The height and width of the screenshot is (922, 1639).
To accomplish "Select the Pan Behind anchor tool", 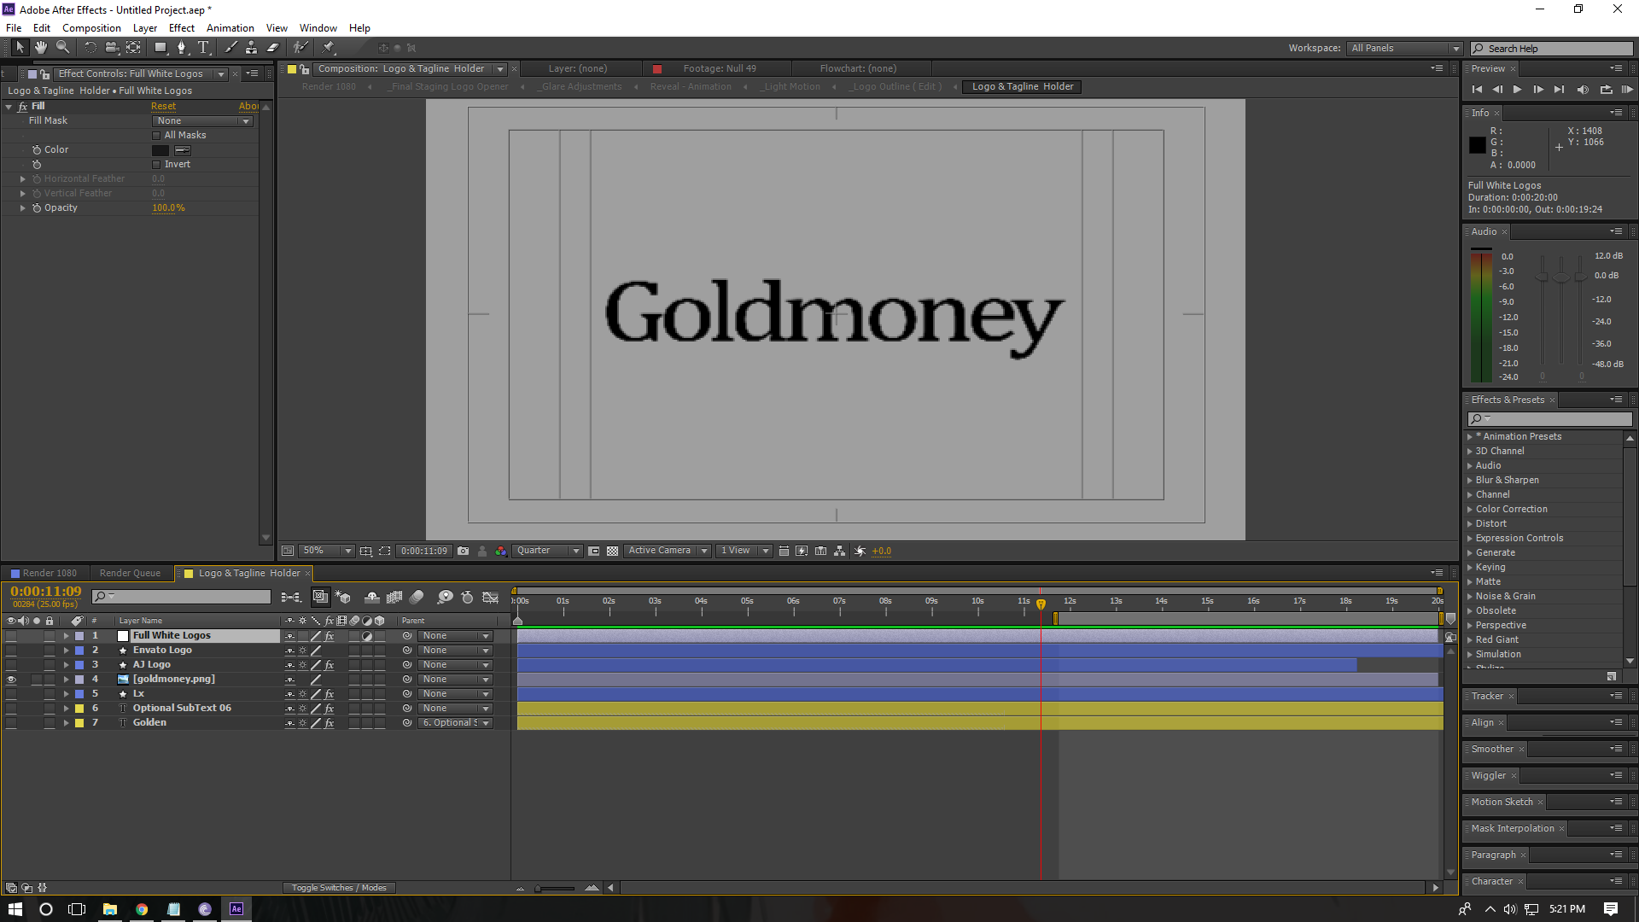I will tap(133, 48).
